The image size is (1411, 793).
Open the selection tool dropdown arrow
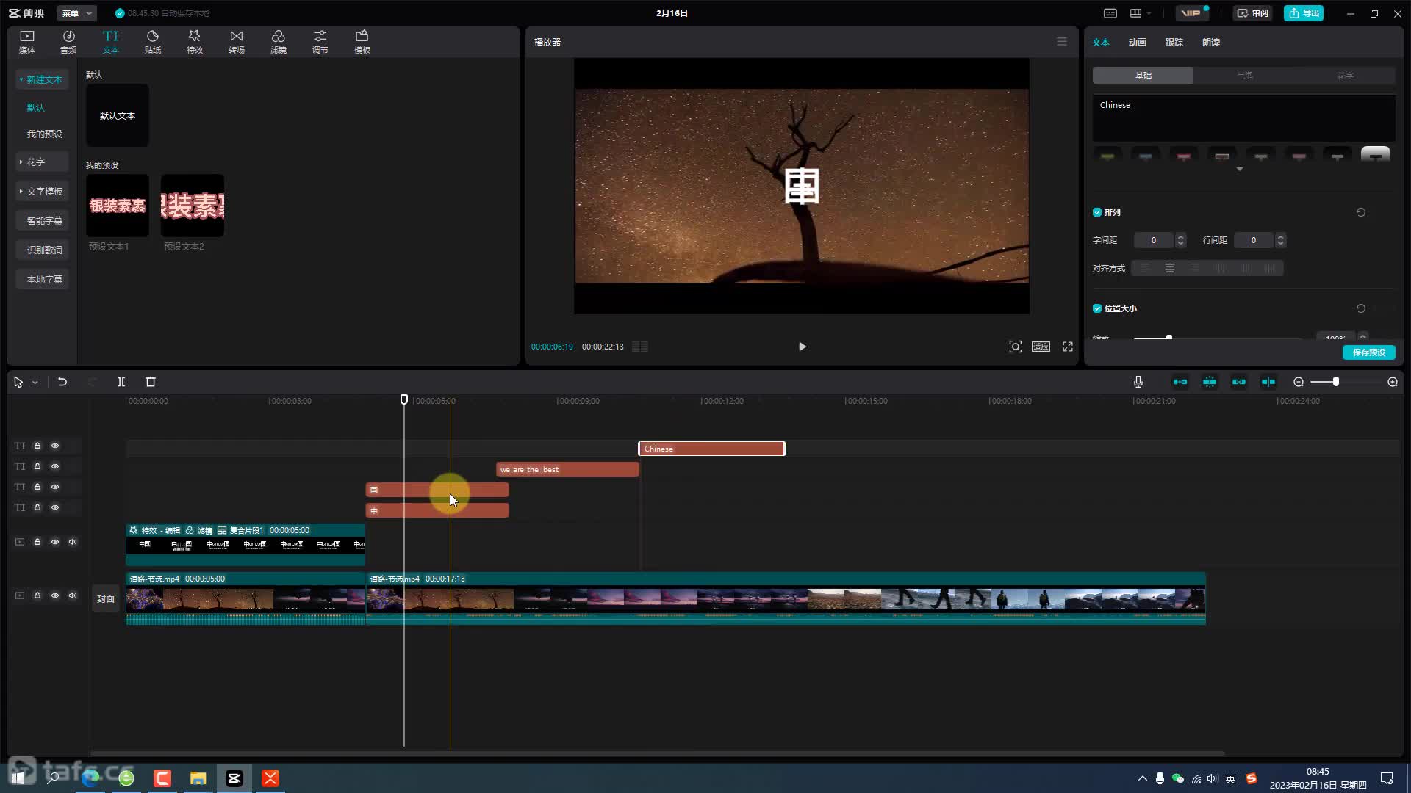(35, 383)
